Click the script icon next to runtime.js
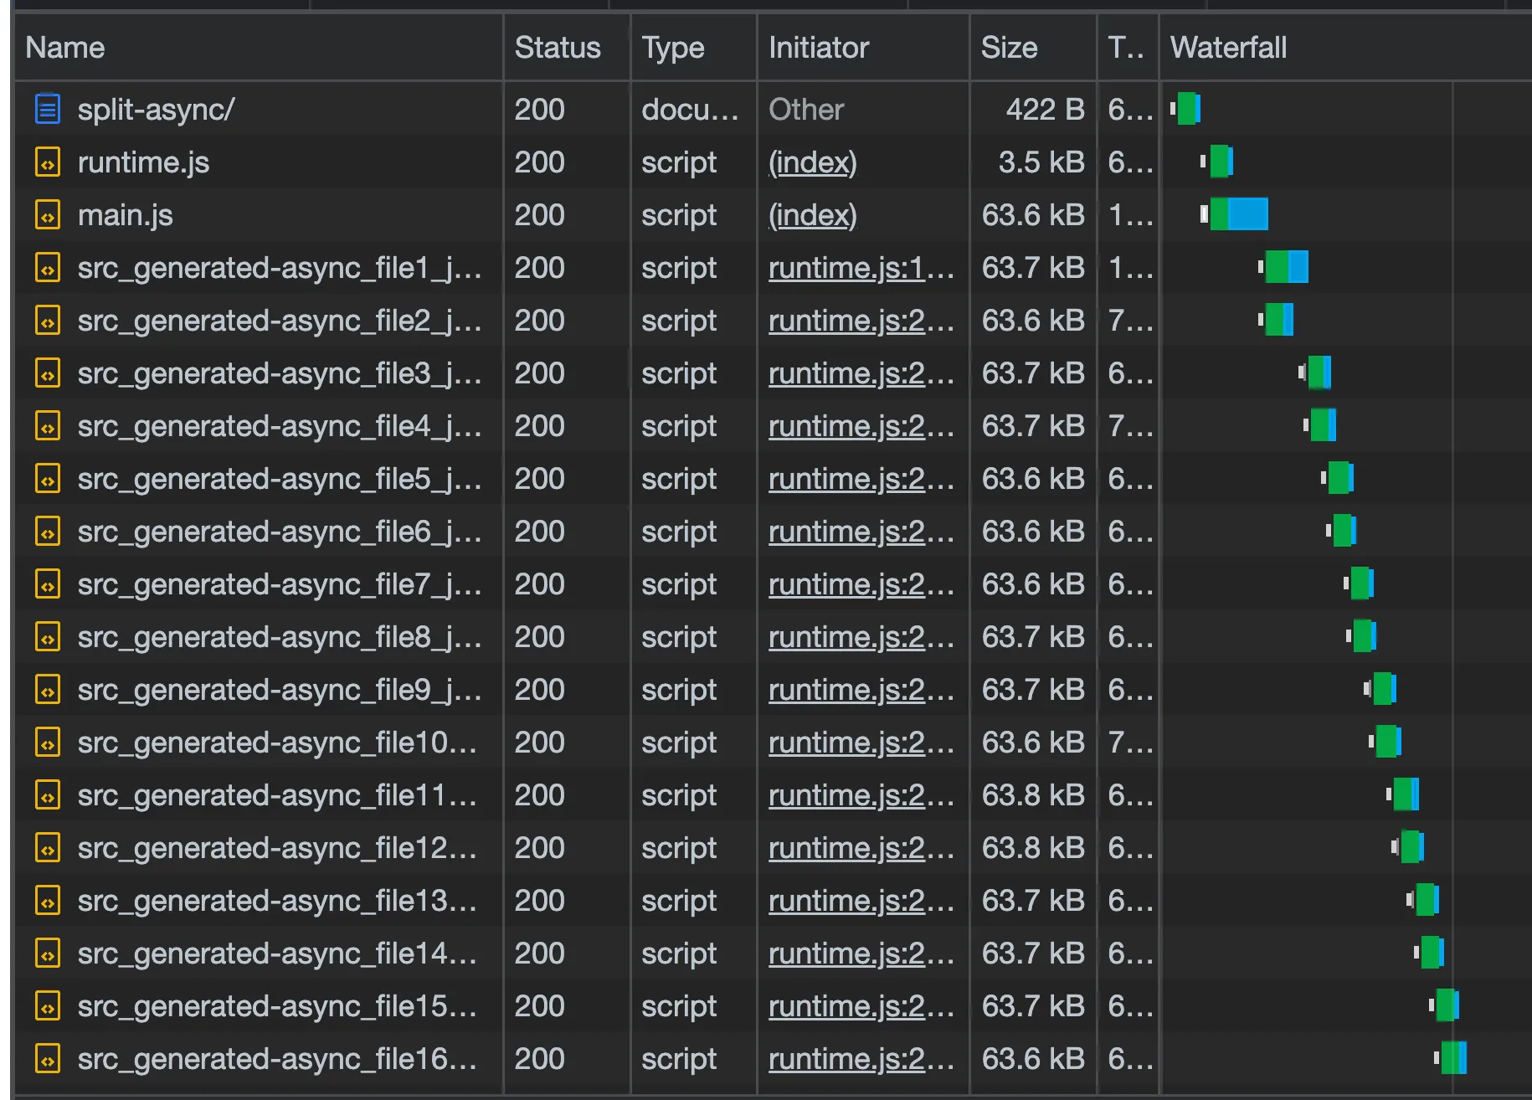The image size is (1532, 1100). pyautogui.click(x=48, y=162)
